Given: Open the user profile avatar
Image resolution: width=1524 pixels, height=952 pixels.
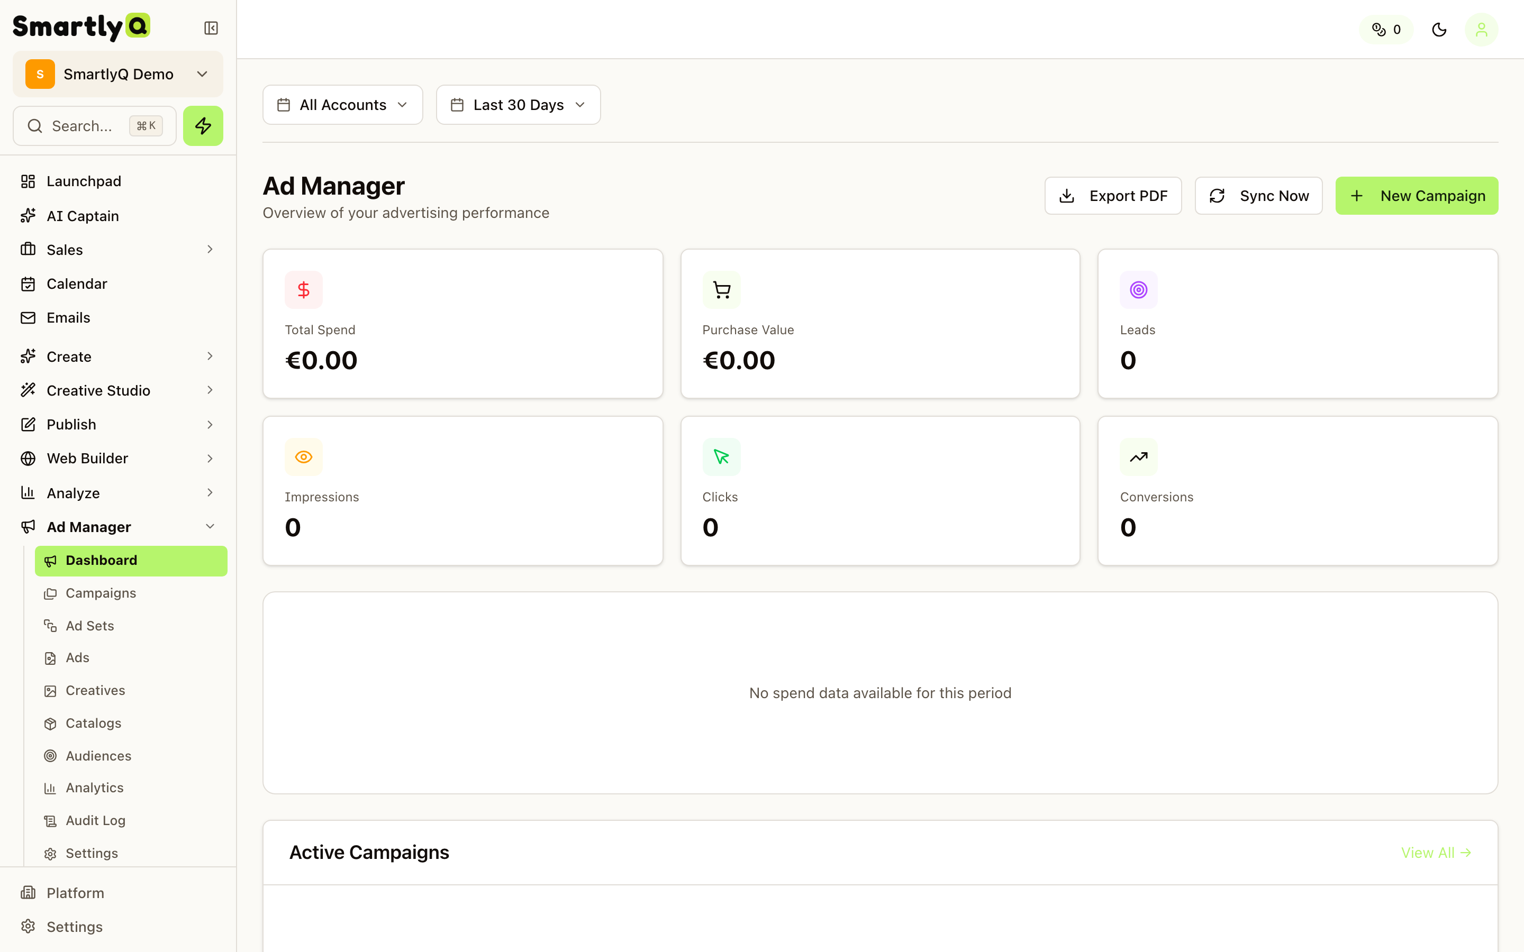Looking at the screenshot, I should click(1481, 30).
